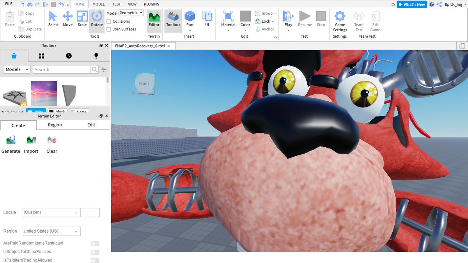Switch to the PLUGINS ribbon tab

(x=151, y=4)
